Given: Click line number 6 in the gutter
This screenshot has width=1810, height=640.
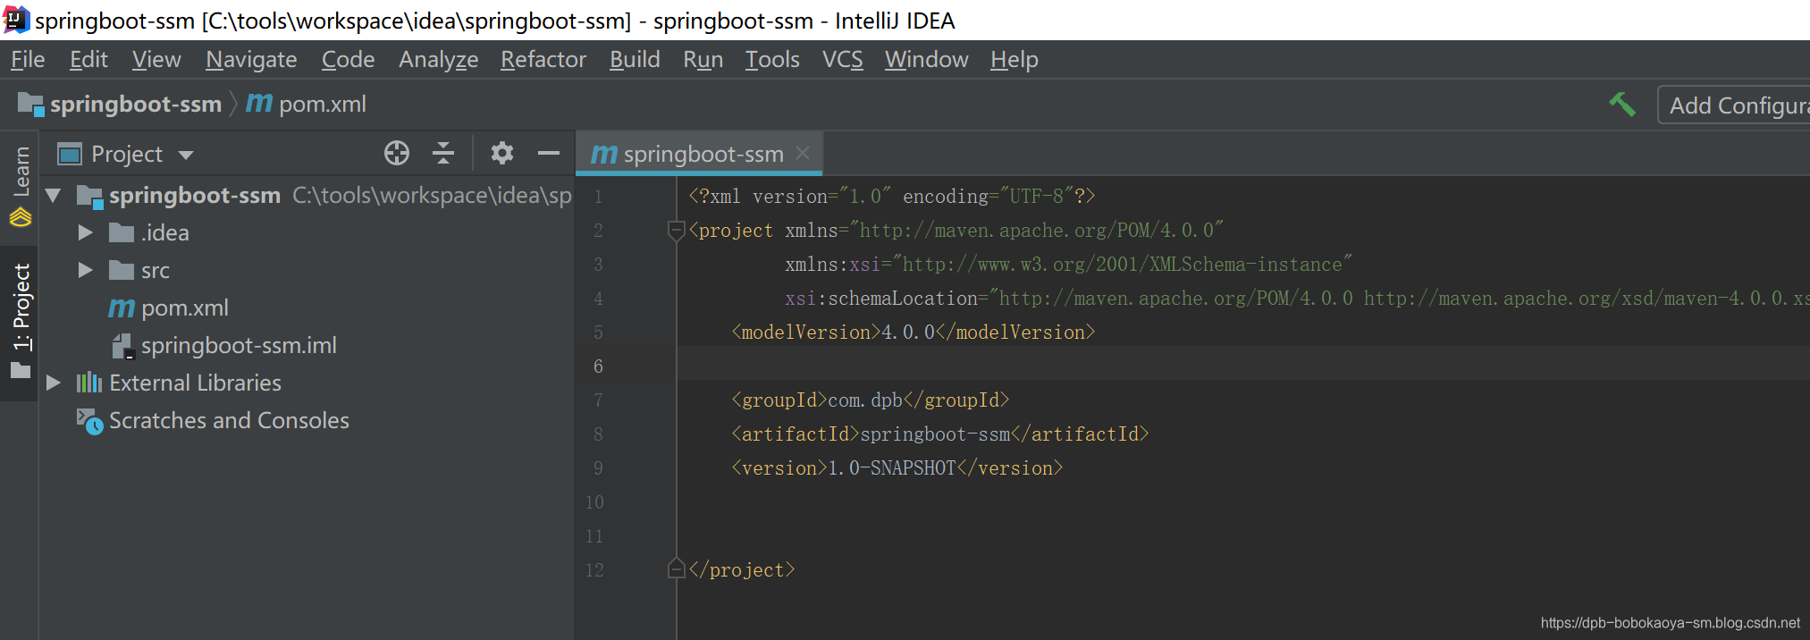Looking at the screenshot, I should (598, 366).
